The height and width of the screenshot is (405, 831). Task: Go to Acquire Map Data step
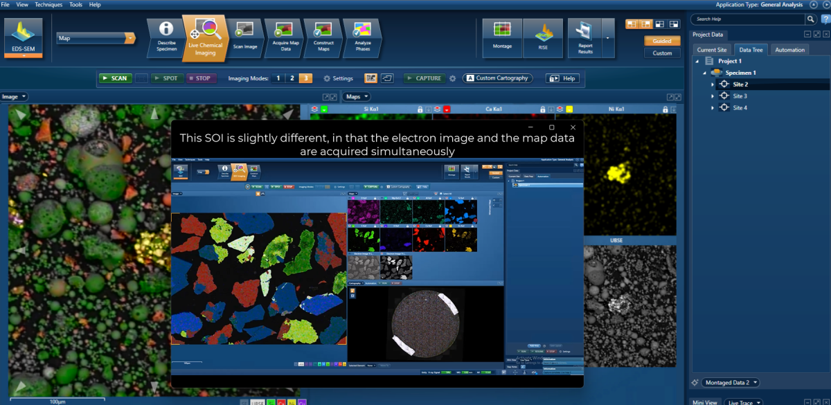point(285,36)
